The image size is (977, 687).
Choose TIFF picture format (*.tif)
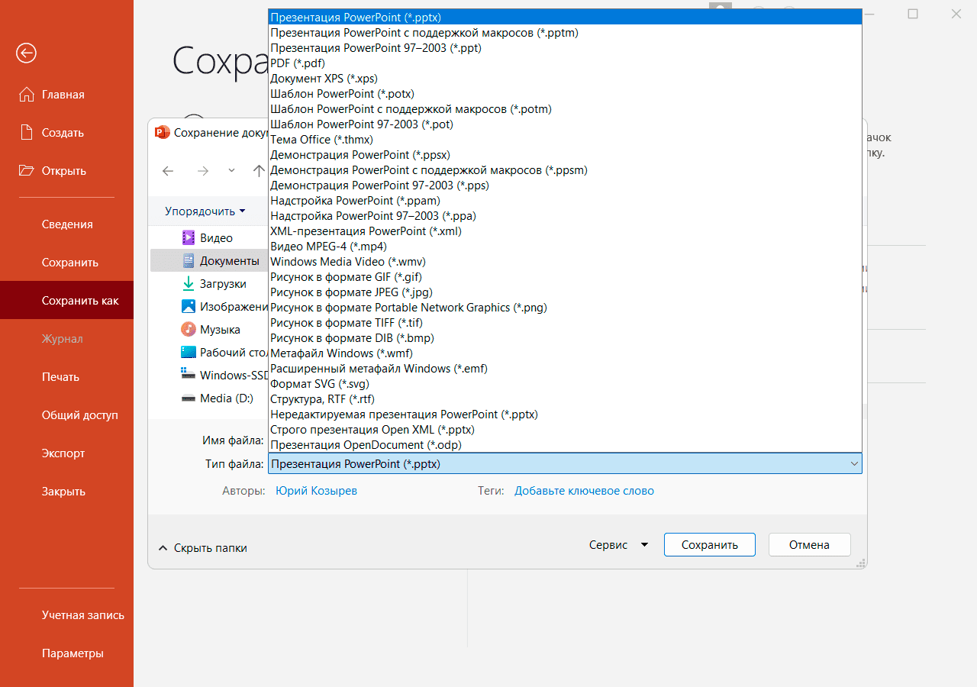pos(565,323)
